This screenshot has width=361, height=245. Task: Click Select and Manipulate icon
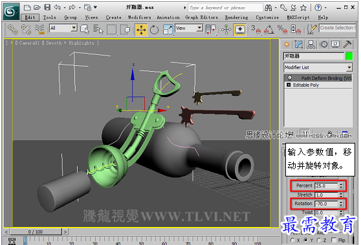(226, 30)
